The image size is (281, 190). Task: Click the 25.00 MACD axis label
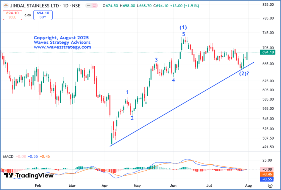(267, 160)
